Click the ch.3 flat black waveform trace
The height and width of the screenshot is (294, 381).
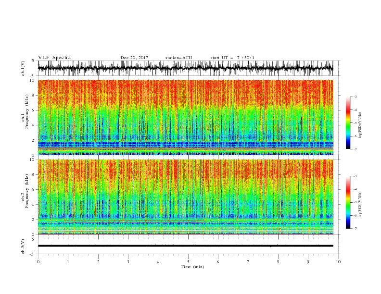(x=185, y=246)
